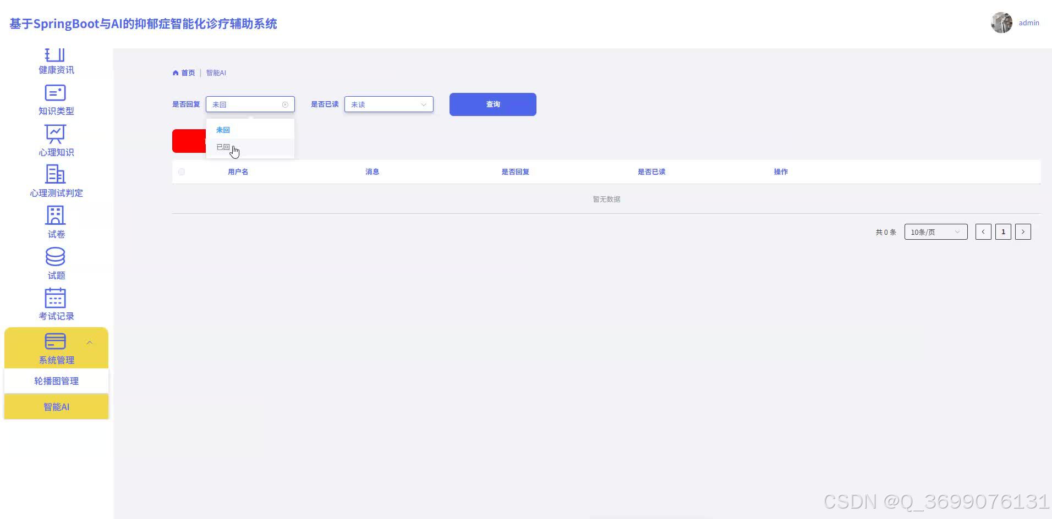
Task: Open the 考试记录 calendar icon
Action: point(55,297)
